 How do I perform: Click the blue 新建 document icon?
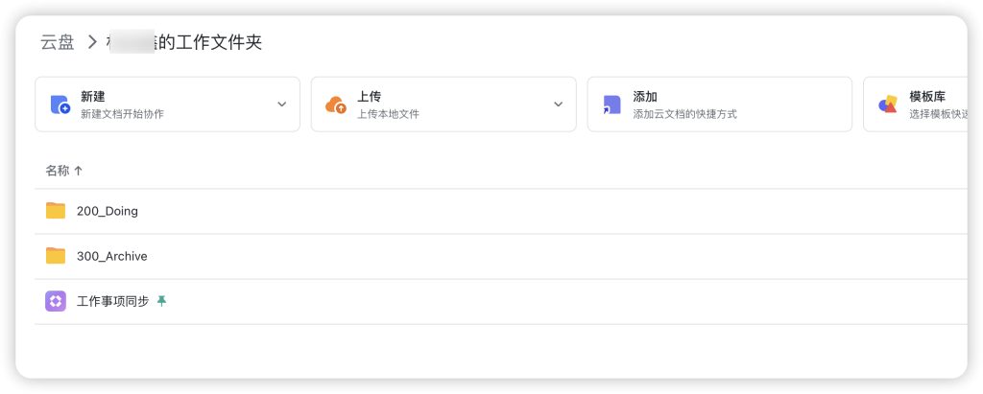pyautogui.click(x=60, y=104)
